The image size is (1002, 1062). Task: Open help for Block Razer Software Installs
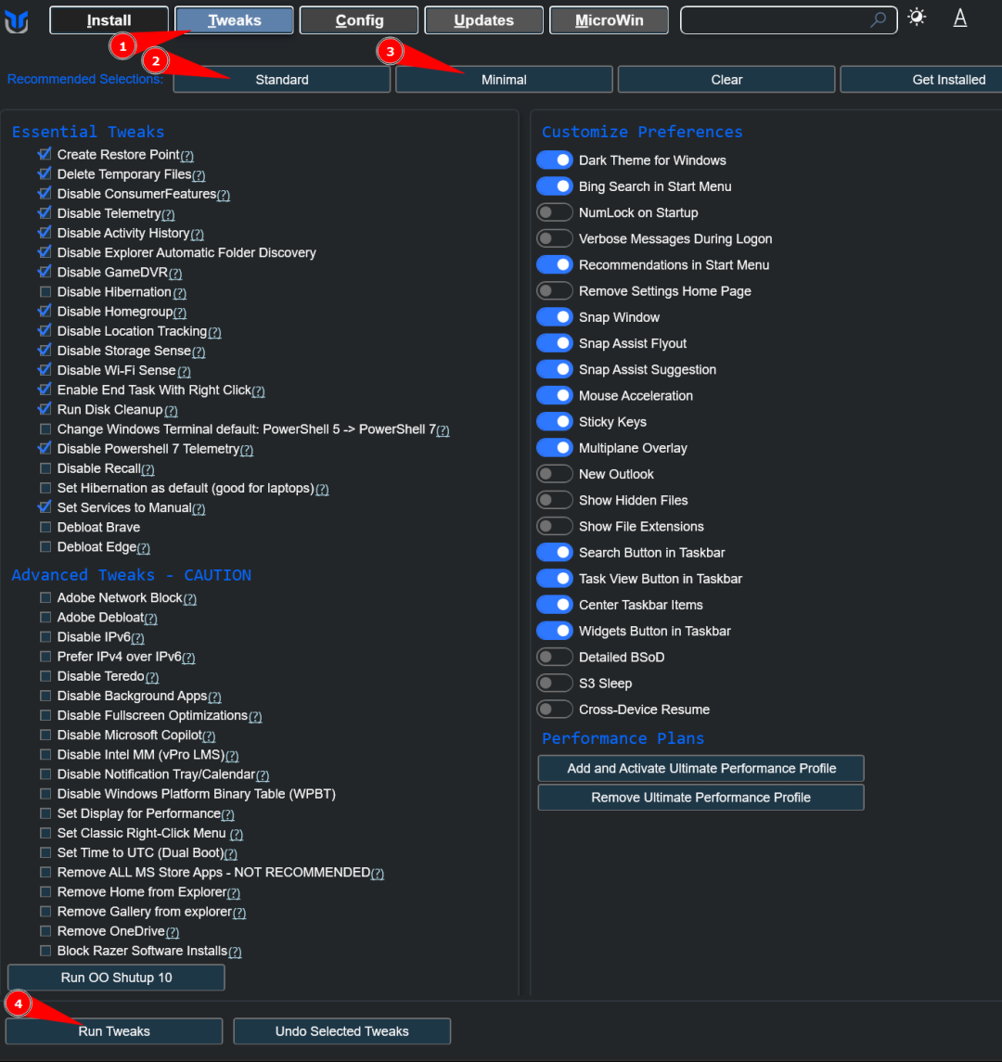click(x=235, y=953)
